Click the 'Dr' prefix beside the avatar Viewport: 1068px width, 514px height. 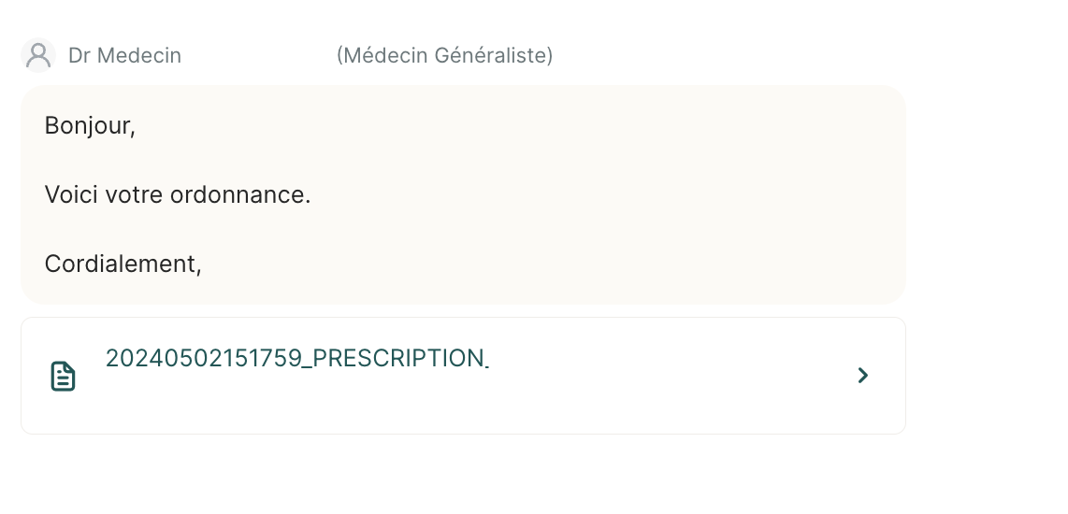79,55
